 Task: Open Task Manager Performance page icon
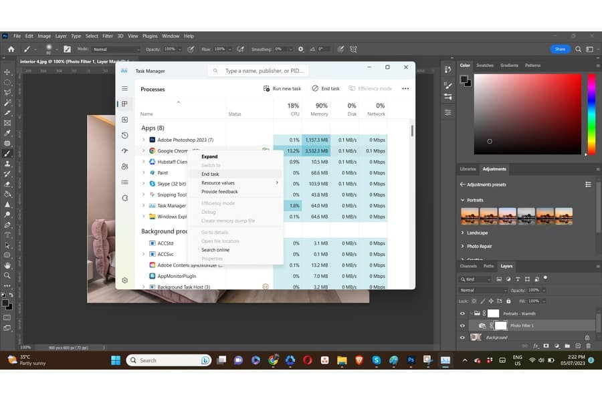124,120
